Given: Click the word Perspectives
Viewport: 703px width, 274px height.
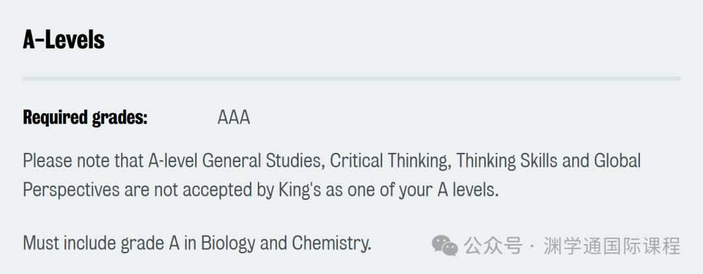Looking at the screenshot, I should (x=72, y=190).
